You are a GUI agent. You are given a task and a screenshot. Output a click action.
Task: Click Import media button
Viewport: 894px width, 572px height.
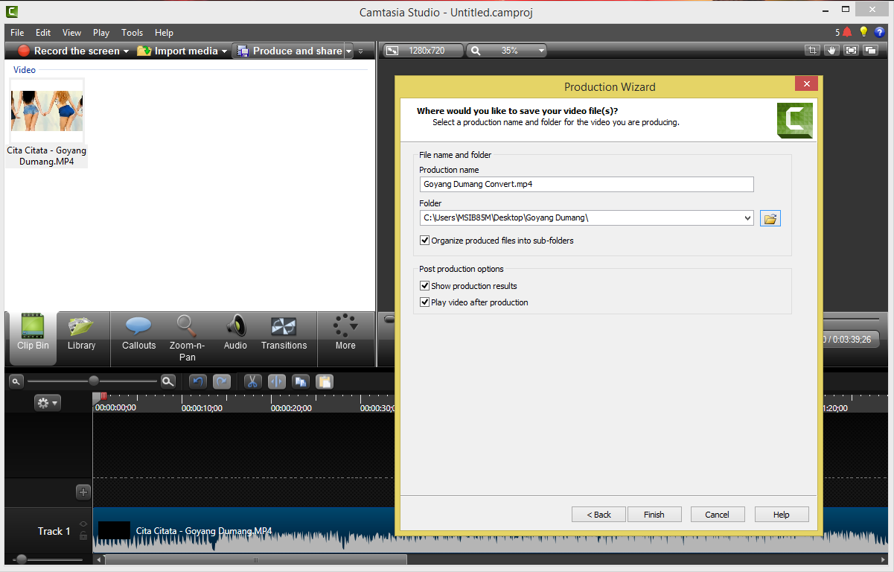tap(179, 51)
